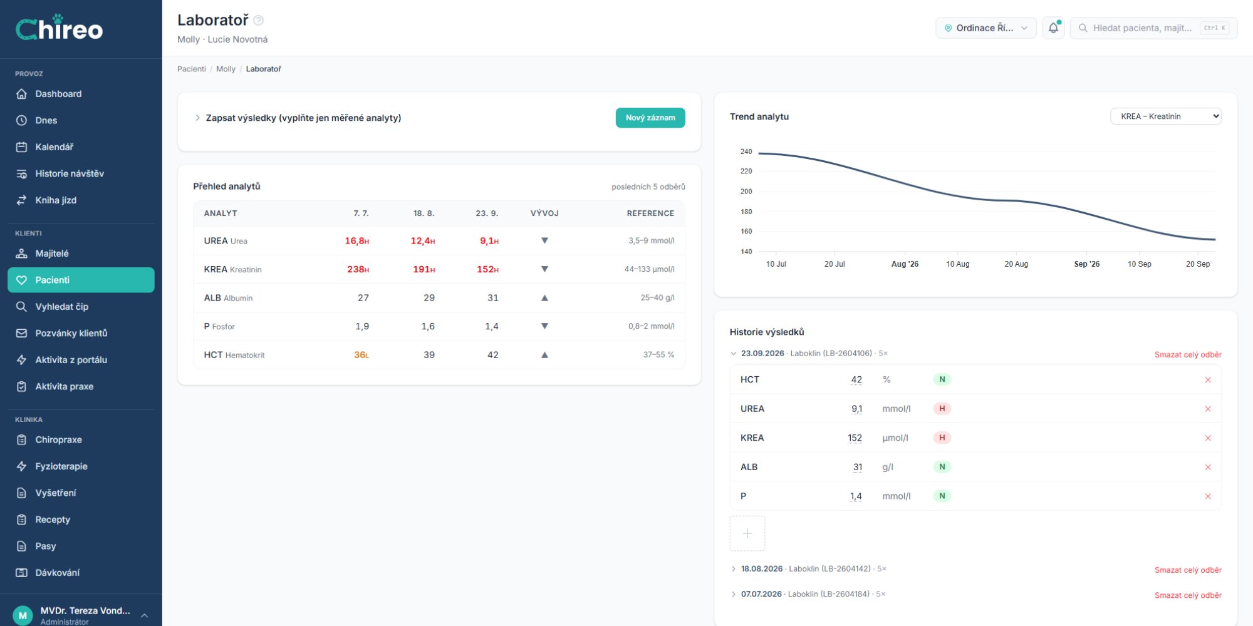Open the Fyzioterapie section
The image size is (1253, 626).
point(81,466)
